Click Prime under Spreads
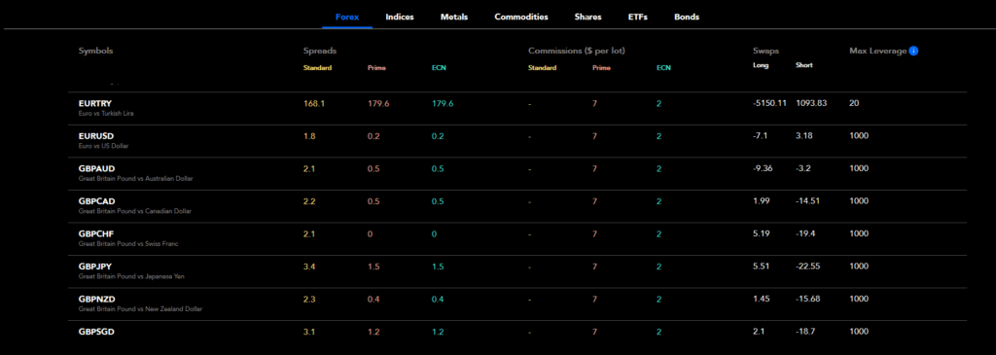This screenshot has width=996, height=355. (x=376, y=68)
